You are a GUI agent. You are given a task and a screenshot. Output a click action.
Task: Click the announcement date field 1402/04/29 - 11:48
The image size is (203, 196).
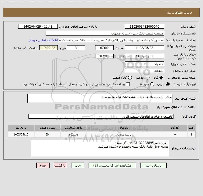pos(38,26)
